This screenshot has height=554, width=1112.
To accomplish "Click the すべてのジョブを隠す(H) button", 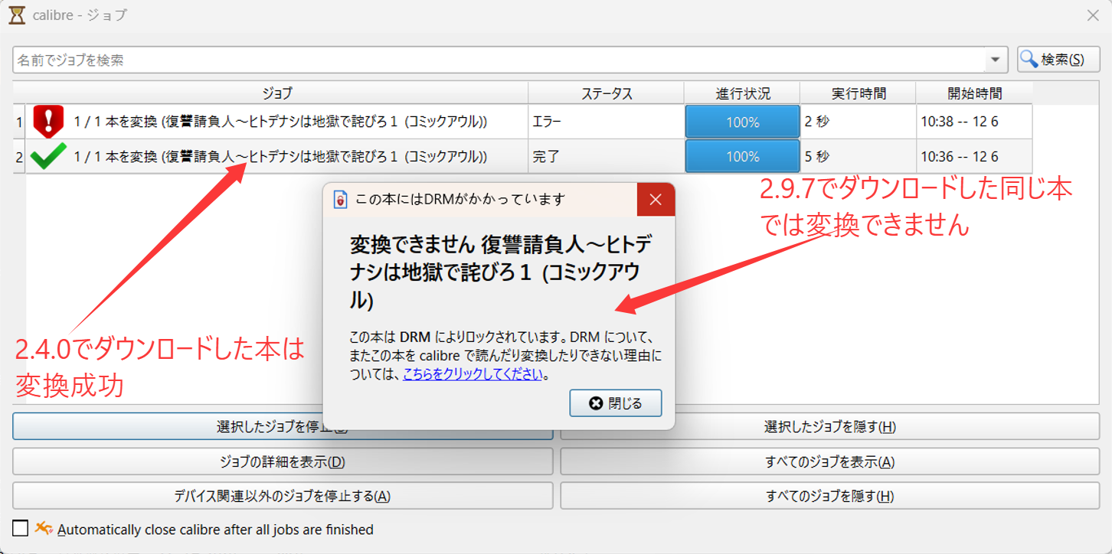I will tap(830, 496).
